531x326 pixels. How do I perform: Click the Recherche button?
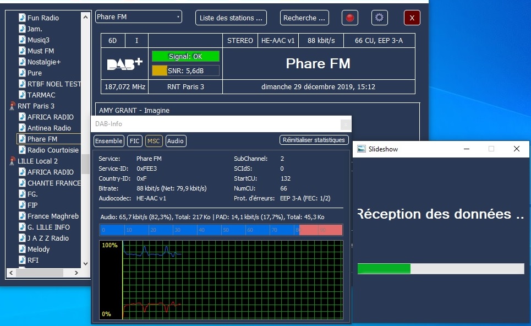coord(304,18)
